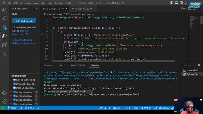203x114 pixels.
Task: Click Ln 9, Col 13 cursor position
Action: point(104,108)
